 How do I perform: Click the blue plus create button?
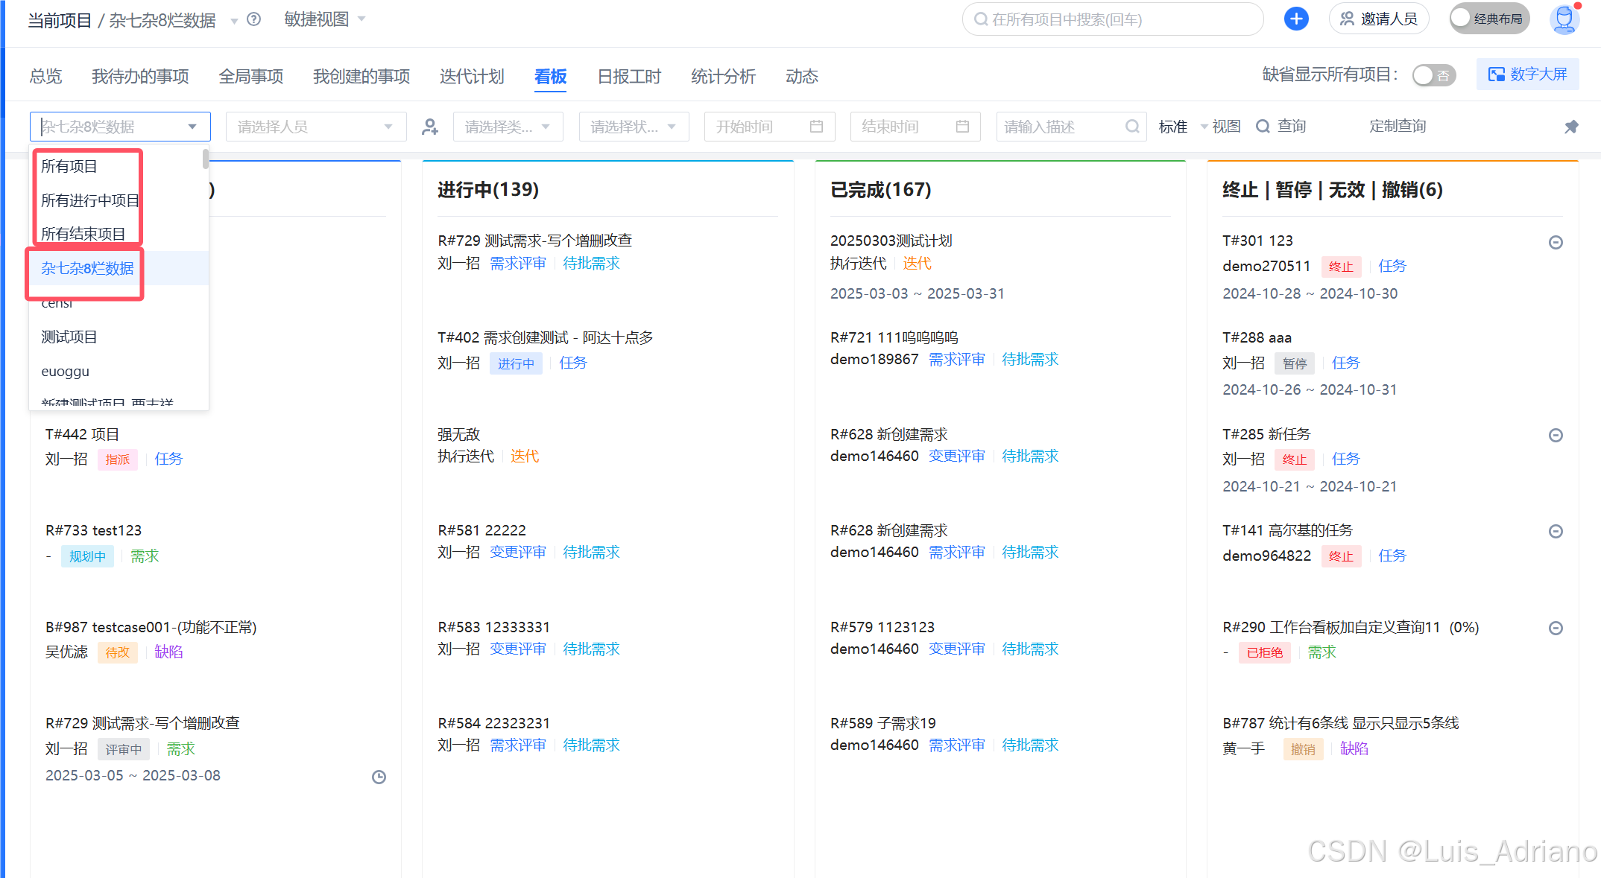1296,19
